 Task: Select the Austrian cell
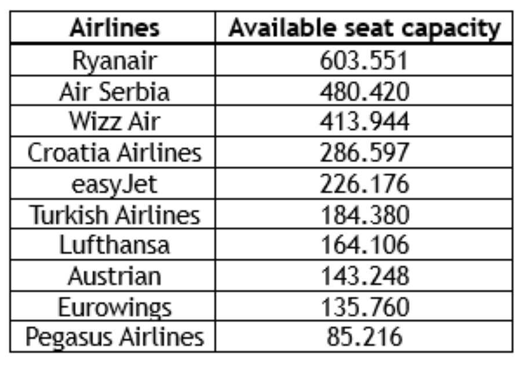pos(114,276)
